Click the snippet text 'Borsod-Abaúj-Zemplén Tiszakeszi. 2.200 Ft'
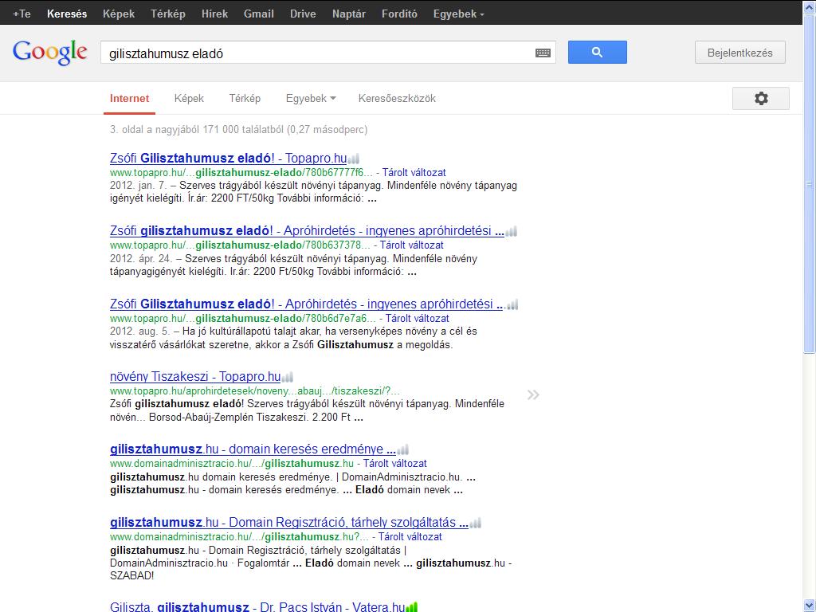 tap(249, 418)
